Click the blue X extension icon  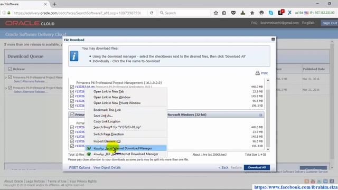[289, 13]
